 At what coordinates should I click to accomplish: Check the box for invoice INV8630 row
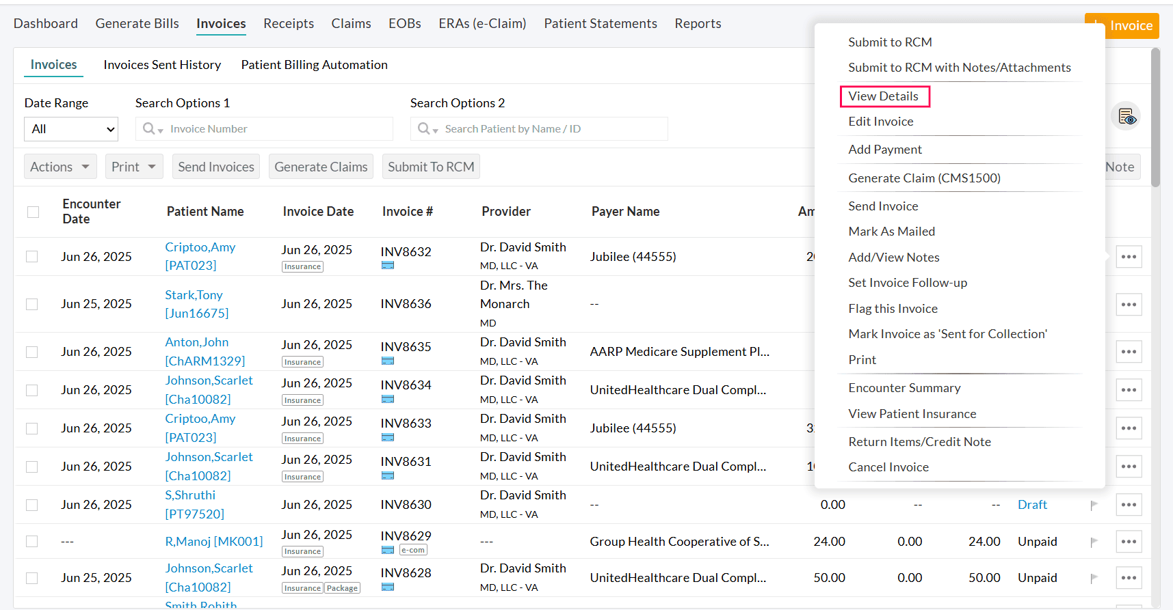[31, 505]
